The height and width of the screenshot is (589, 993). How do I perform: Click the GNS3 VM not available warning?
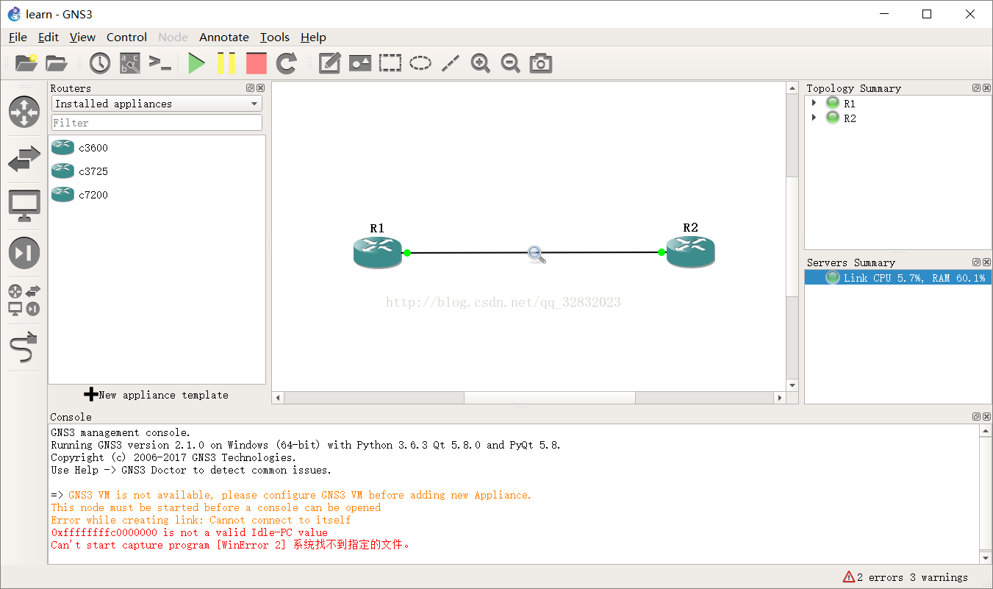coord(300,495)
